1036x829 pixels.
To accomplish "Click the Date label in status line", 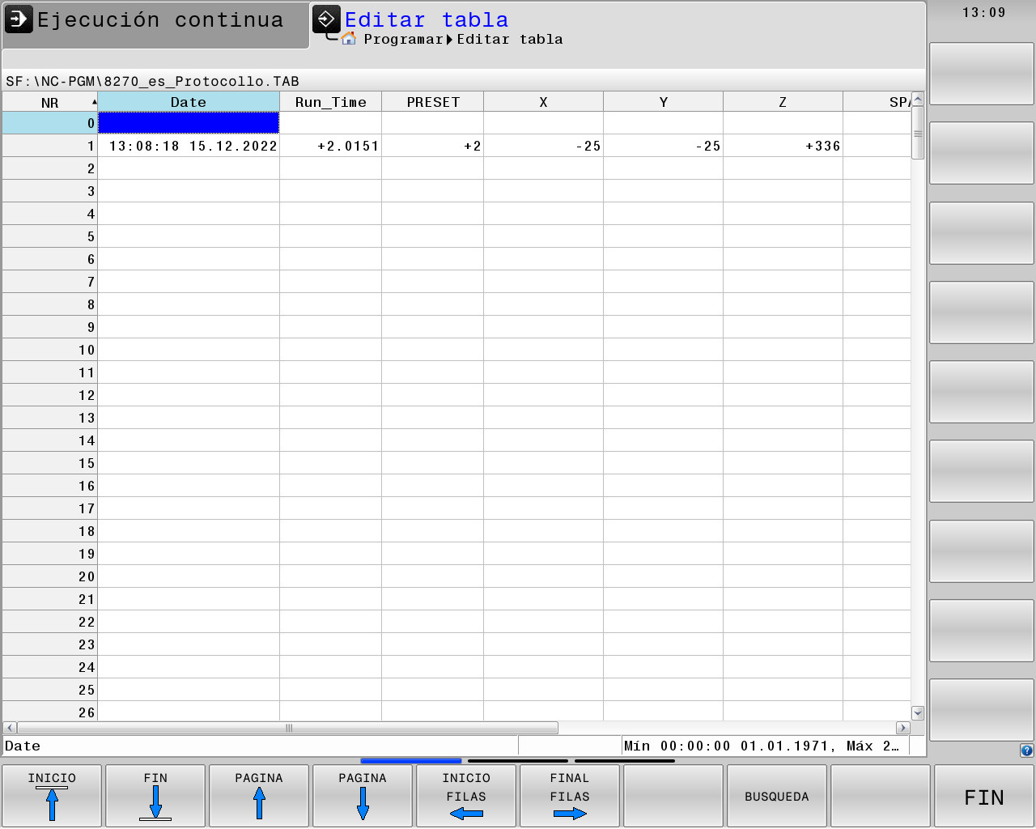I will (23, 746).
